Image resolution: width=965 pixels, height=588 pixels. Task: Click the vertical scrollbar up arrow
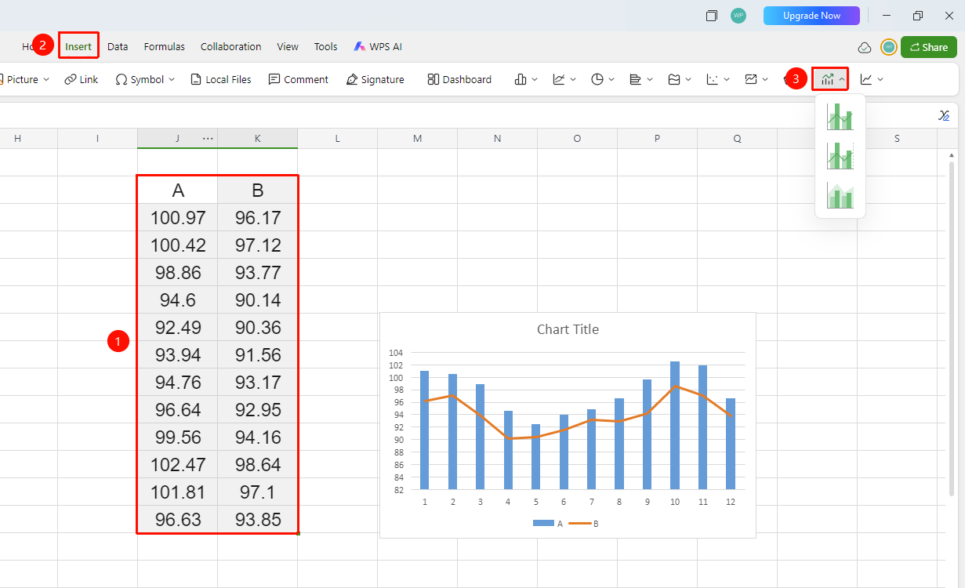(x=952, y=154)
